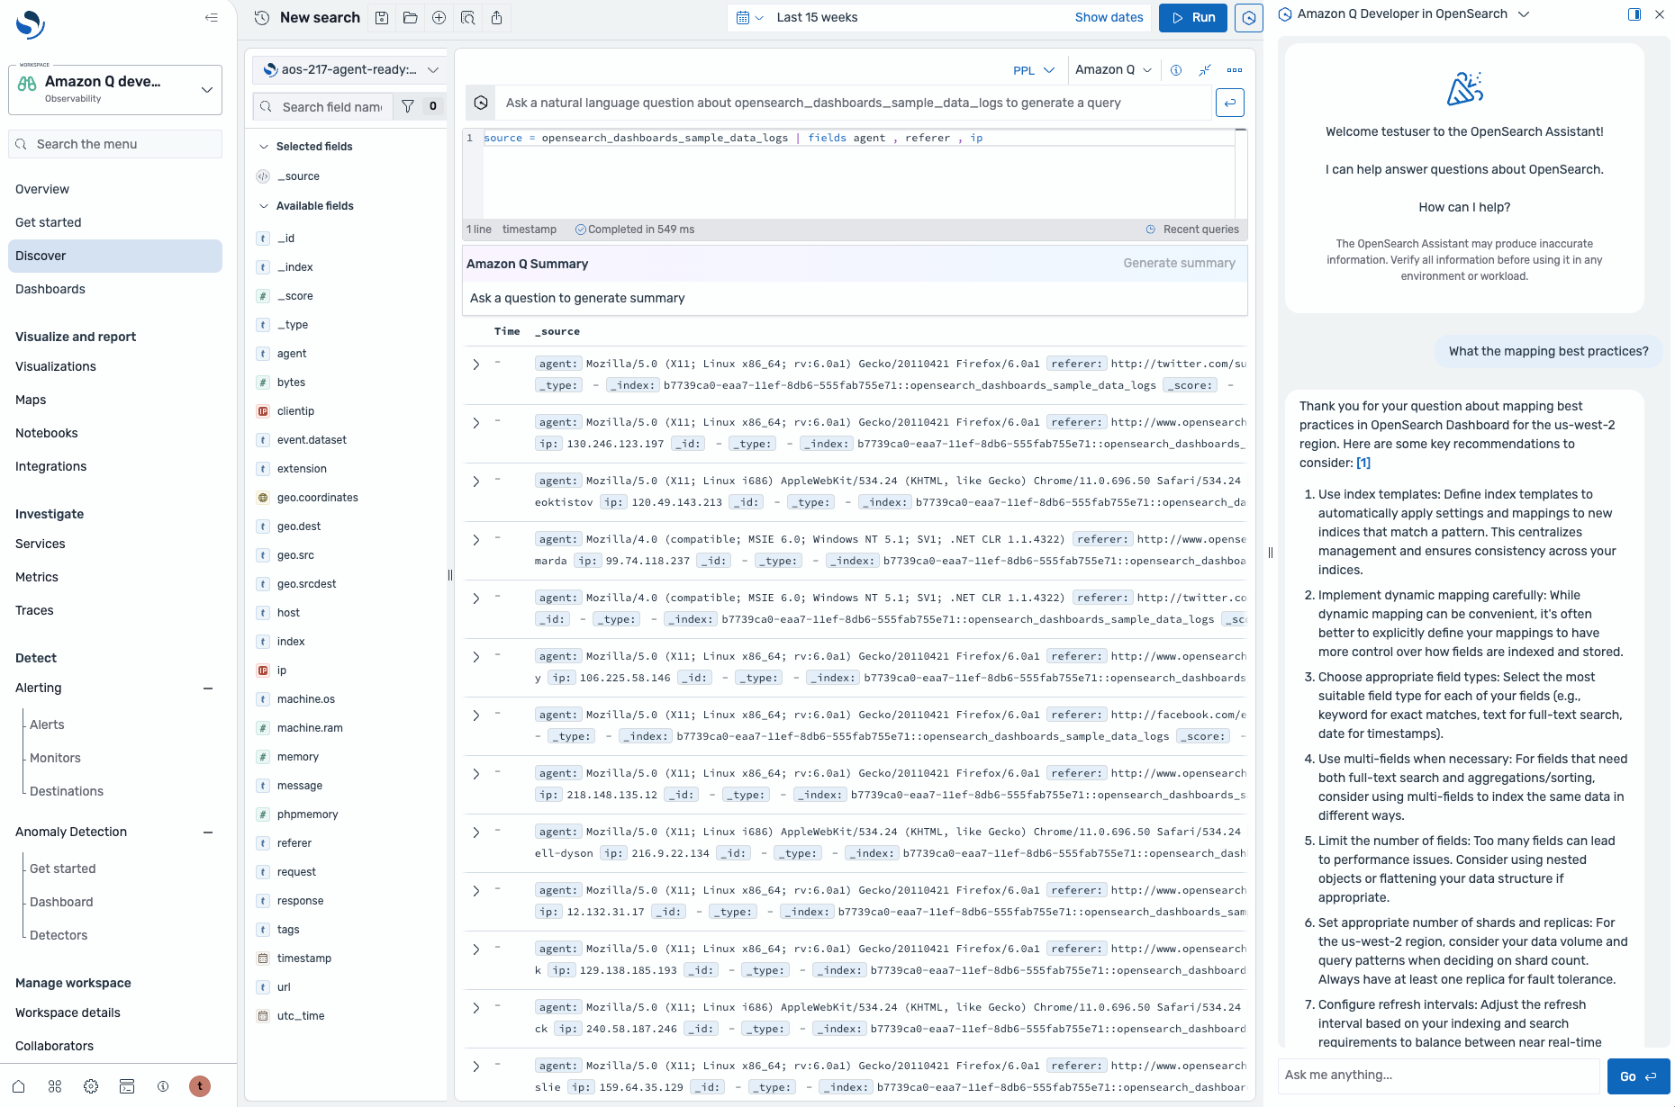This screenshot has width=1675, height=1107.
Task: Collapse the Anomaly Detection menu group
Action: (x=208, y=832)
